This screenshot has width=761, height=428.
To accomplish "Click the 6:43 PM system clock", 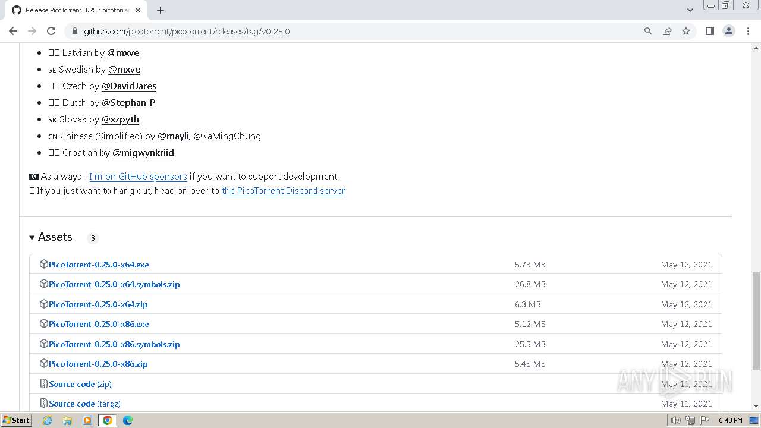I will click(x=730, y=420).
